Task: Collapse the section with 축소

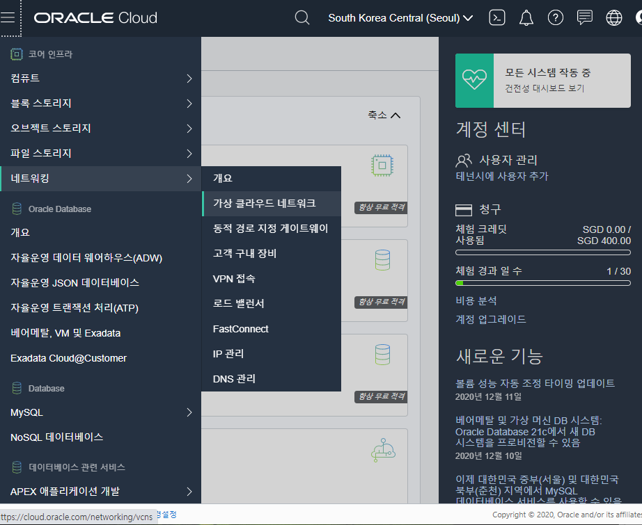Action: [384, 115]
